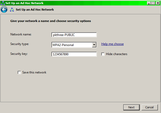
Task: Click the Security key label
Action: (19, 54)
